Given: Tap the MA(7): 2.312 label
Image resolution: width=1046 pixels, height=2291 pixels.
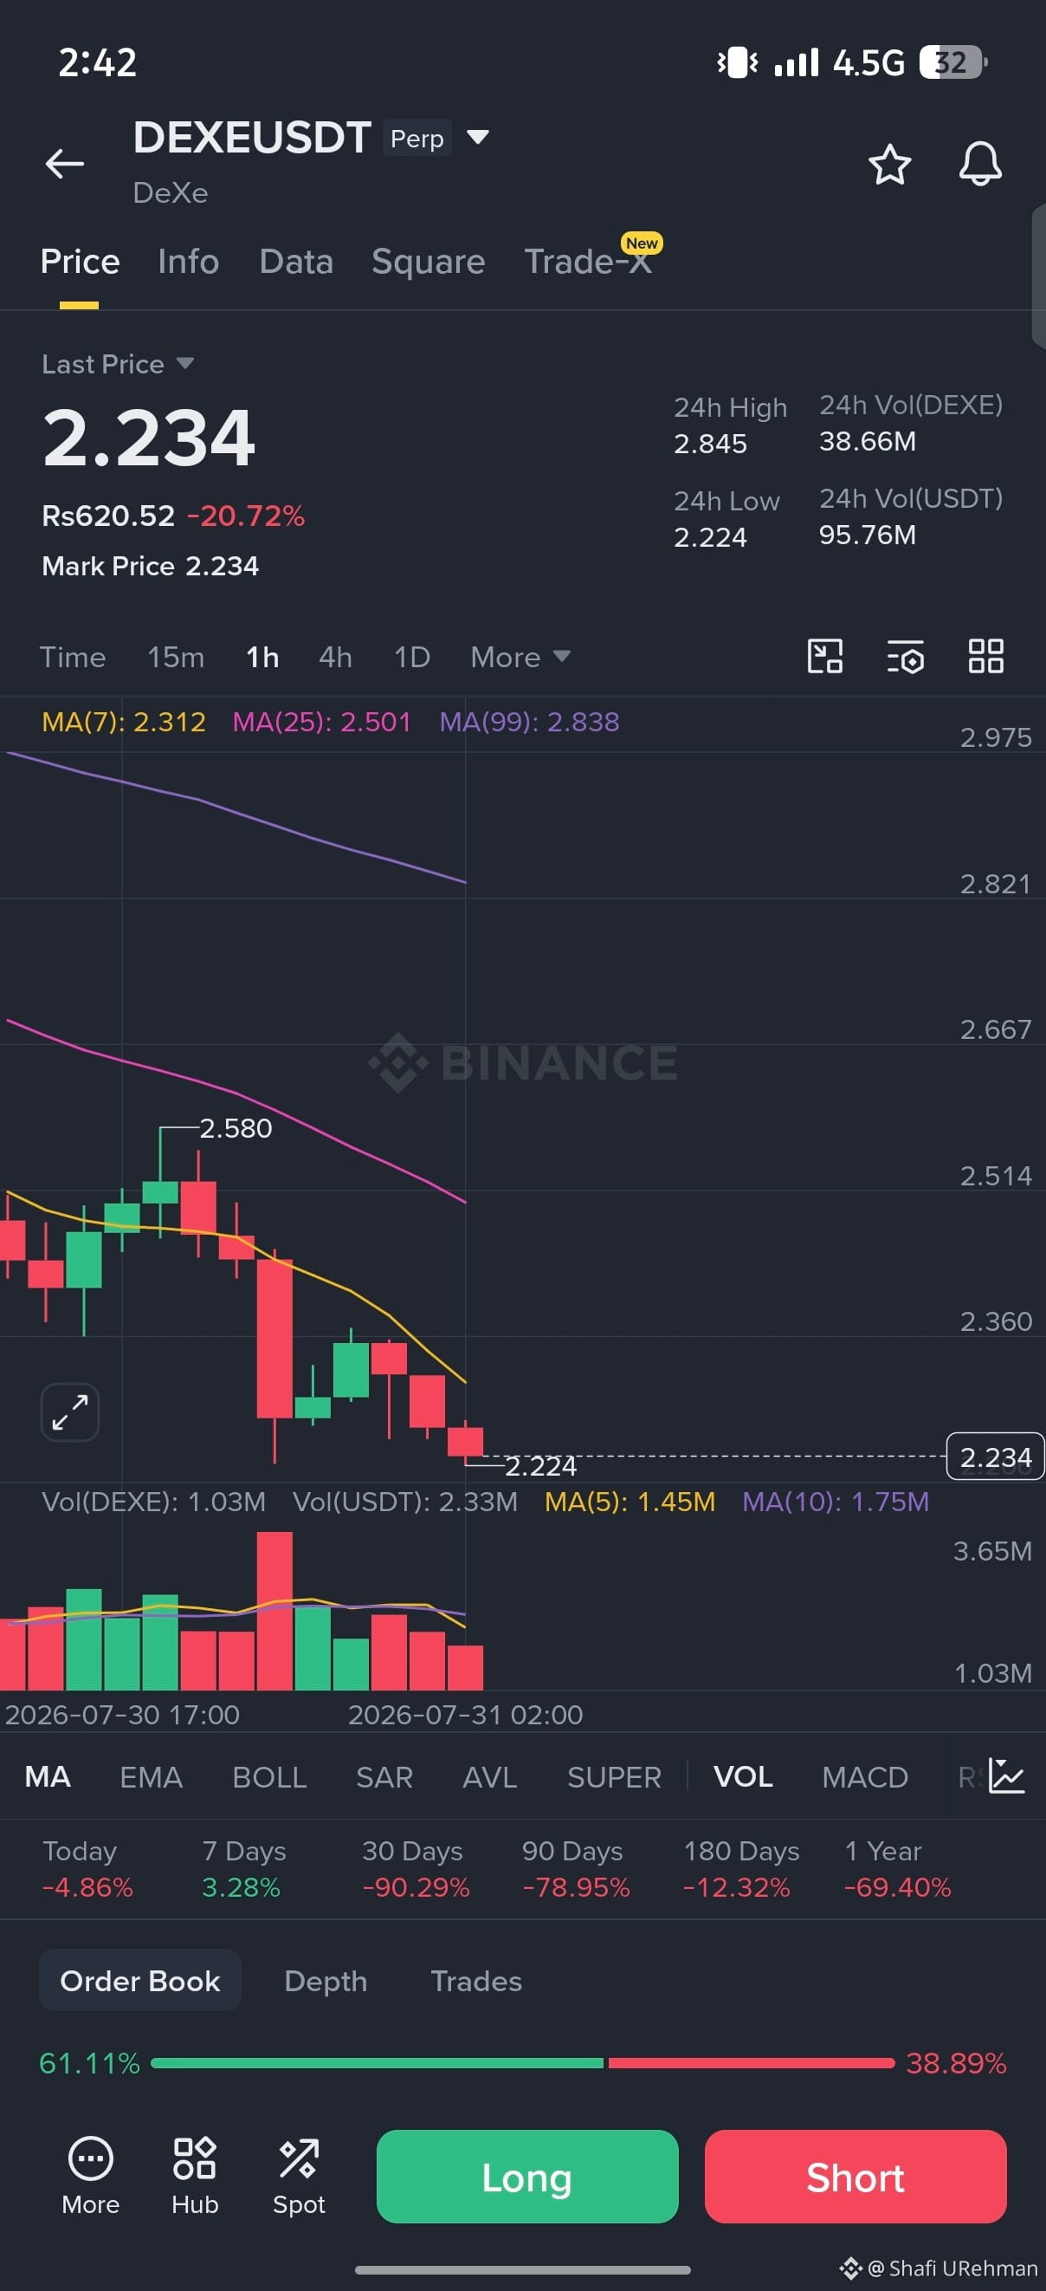Looking at the screenshot, I should pos(124,721).
